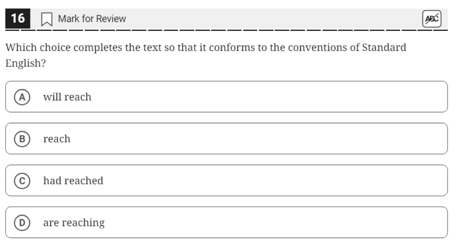Screen dimensions: 458x252
Task: Click the Standard English question prompt text
Action: click(172, 49)
